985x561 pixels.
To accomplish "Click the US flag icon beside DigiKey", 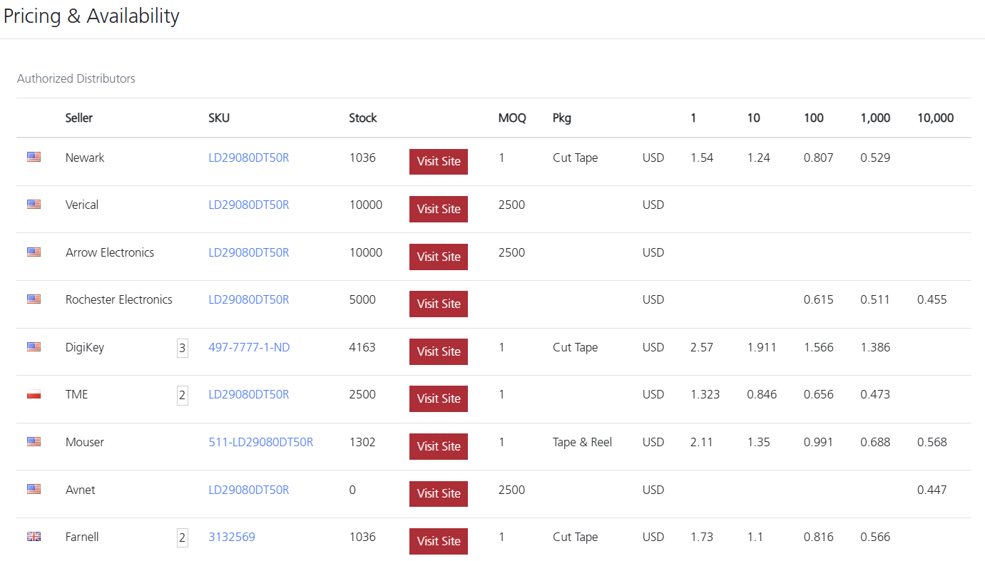I will [34, 347].
